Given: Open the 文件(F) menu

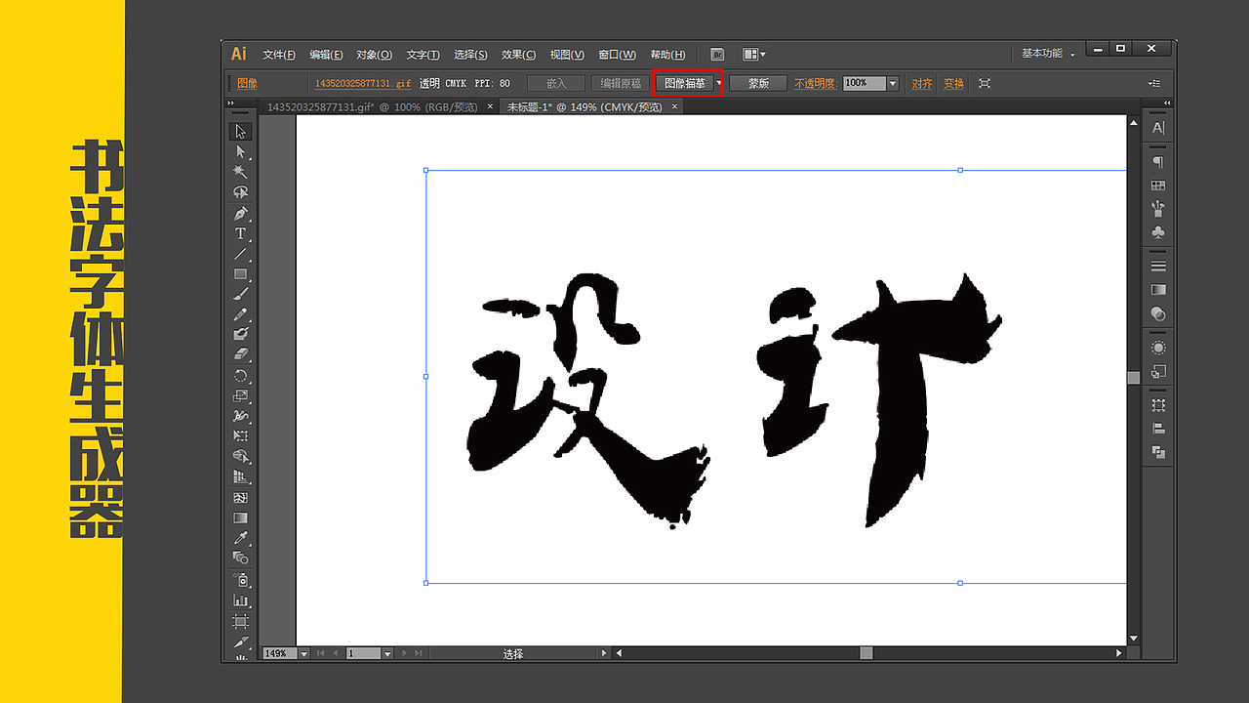Looking at the screenshot, I should point(278,55).
